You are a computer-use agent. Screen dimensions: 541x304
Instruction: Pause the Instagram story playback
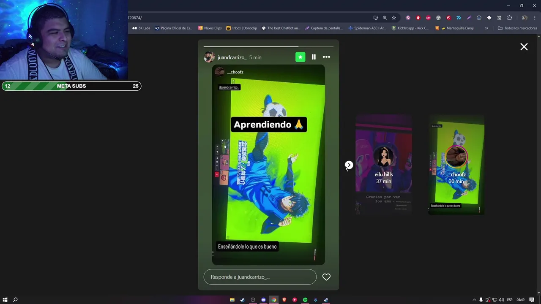pyautogui.click(x=314, y=57)
